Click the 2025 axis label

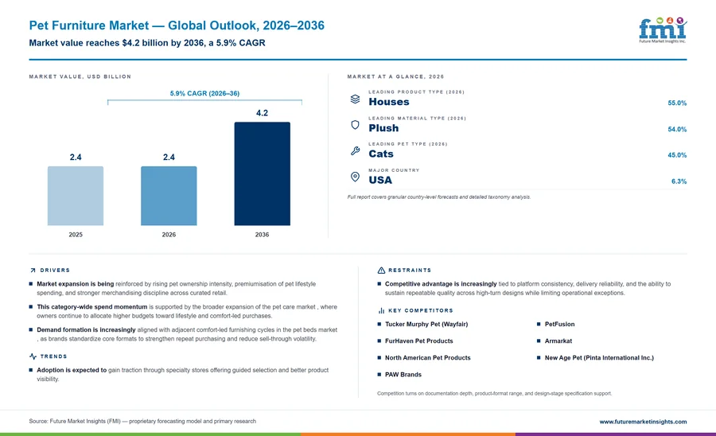tap(76, 235)
